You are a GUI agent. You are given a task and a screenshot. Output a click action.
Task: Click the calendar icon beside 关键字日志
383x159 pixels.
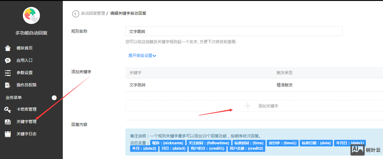[8, 134]
